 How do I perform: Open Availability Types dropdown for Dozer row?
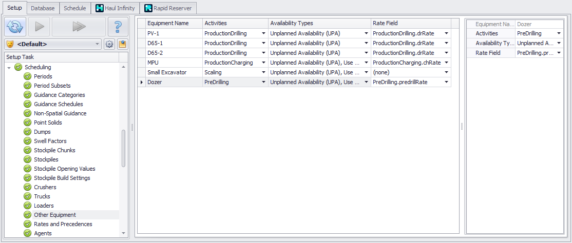pos(366,83)
